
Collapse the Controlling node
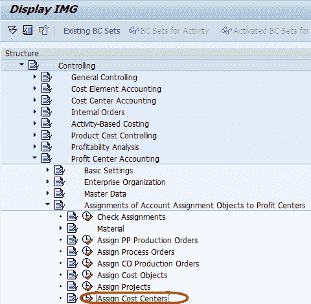coord(21,64)
